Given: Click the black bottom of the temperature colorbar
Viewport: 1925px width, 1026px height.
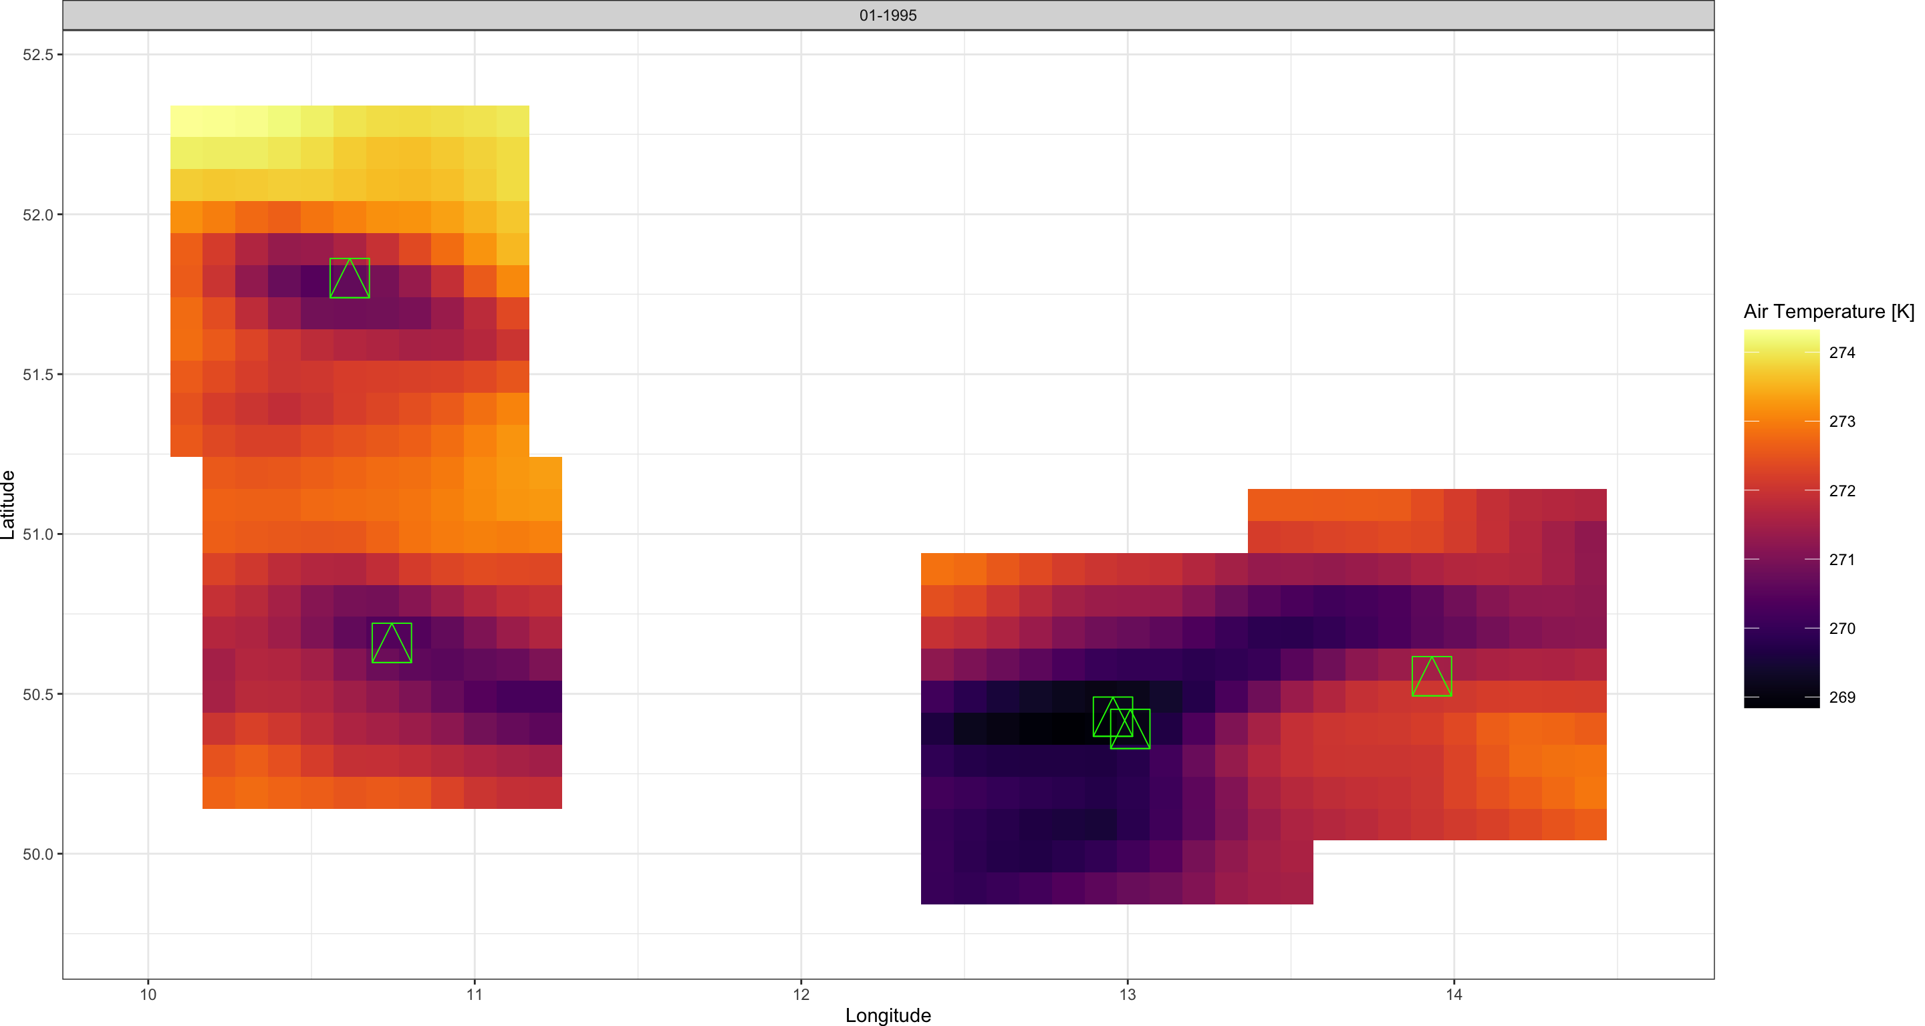Looking at the screenshot, I should [x=1781, y=701].
